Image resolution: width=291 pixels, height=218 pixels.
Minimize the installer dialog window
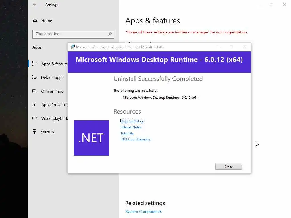[219, 47]
